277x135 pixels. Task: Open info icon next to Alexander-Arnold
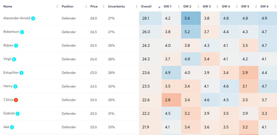pyautogui.click(x=33, y=18)
